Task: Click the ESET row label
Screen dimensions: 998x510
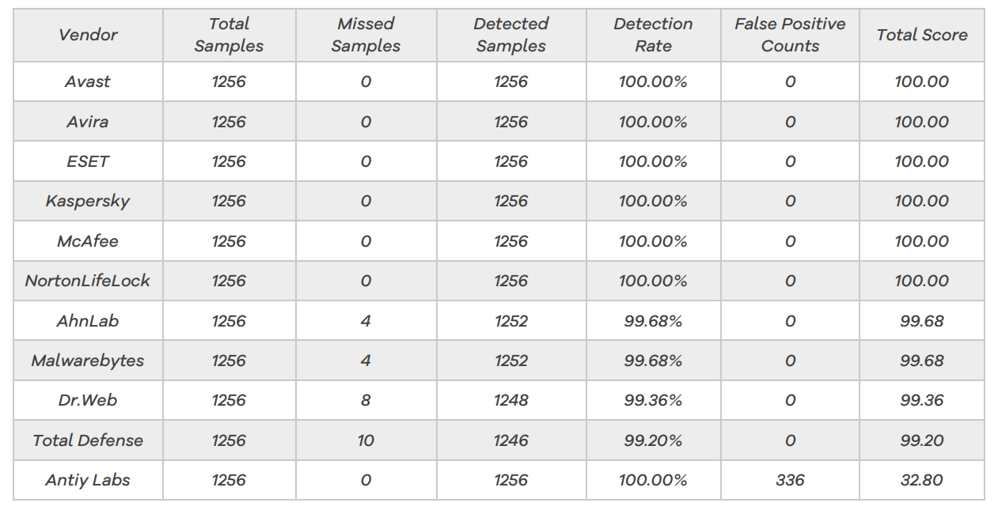Action: 88,161
